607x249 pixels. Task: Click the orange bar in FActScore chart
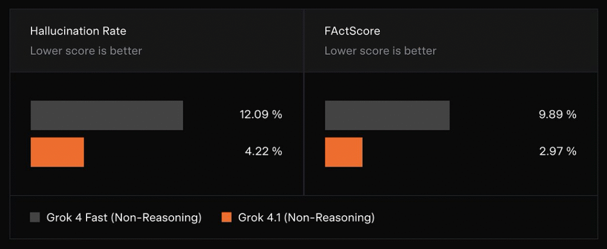click(x=343, y=152)
